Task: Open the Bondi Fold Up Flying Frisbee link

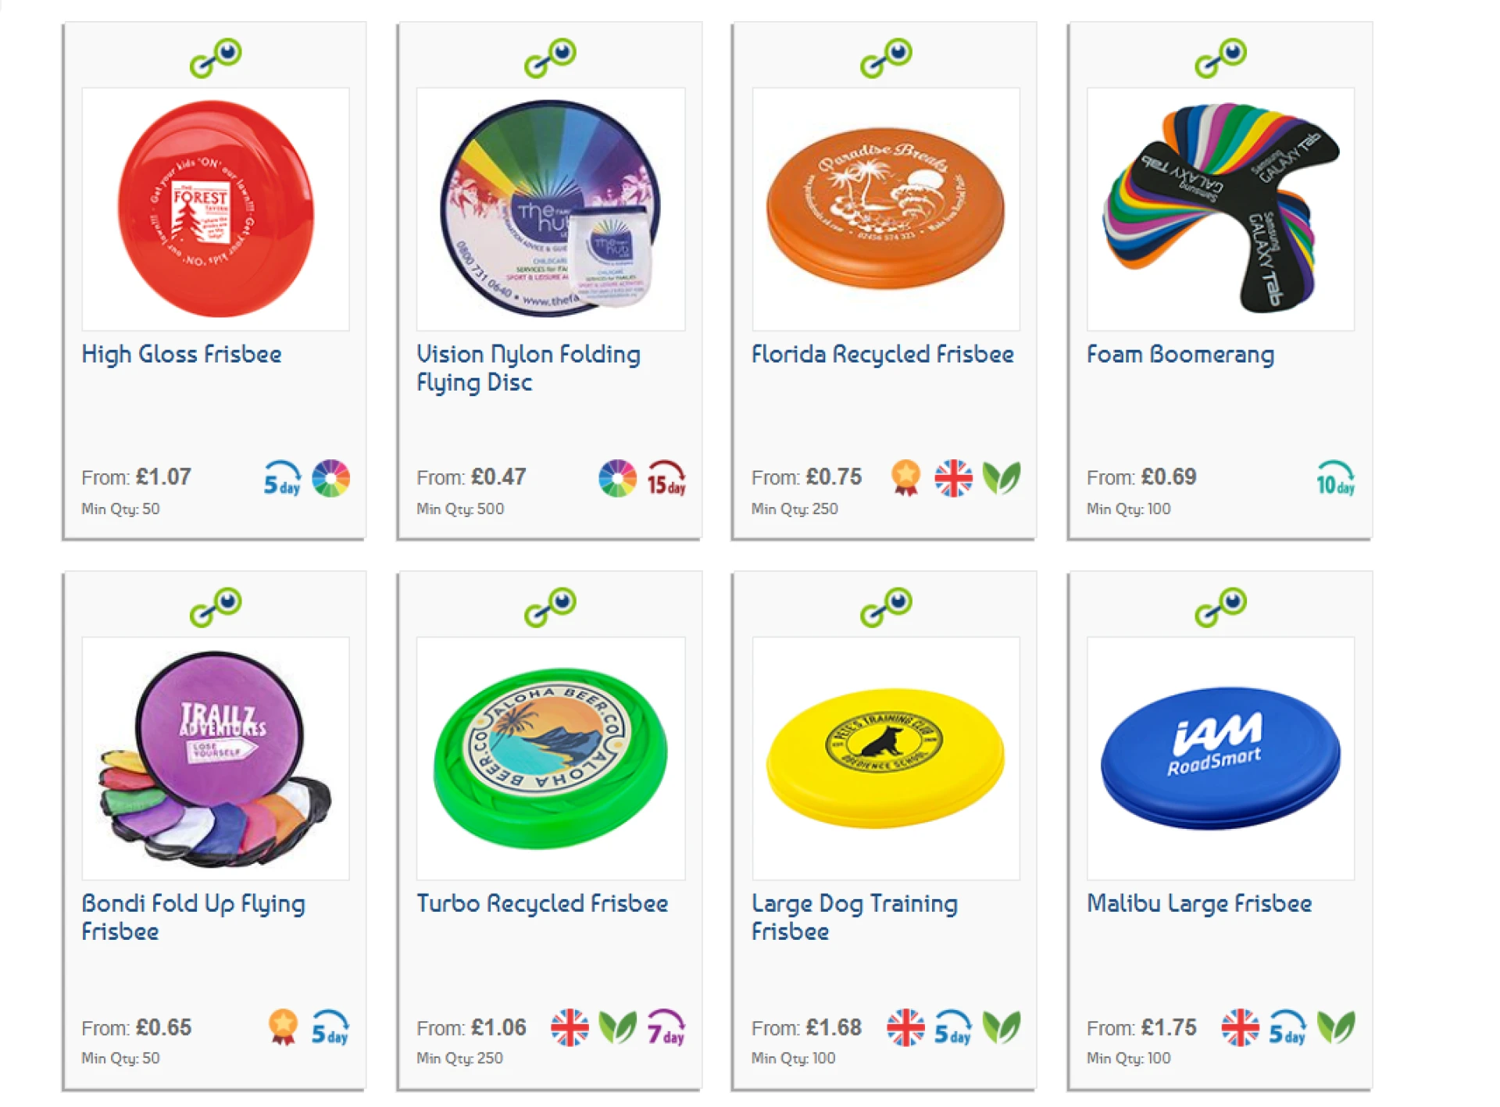Action: pos(193,917)
